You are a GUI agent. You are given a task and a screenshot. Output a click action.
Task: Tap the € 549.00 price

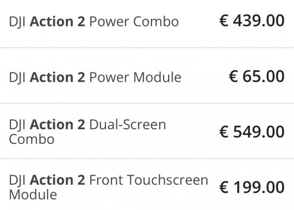point(251,132)
